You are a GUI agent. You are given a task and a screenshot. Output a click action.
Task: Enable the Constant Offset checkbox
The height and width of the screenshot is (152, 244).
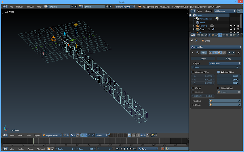(x=193, y=72)
